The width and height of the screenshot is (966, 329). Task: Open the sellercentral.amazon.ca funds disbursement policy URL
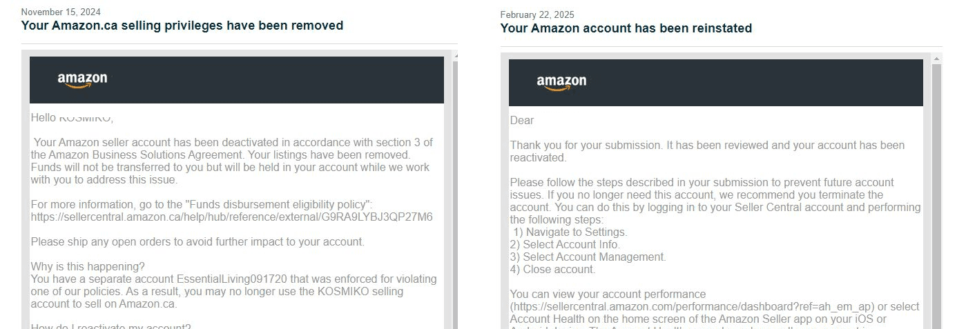231,217
